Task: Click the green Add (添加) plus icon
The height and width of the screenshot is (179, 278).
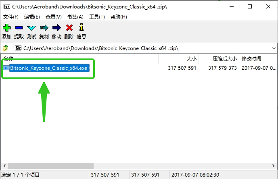Action: point(6,28)
